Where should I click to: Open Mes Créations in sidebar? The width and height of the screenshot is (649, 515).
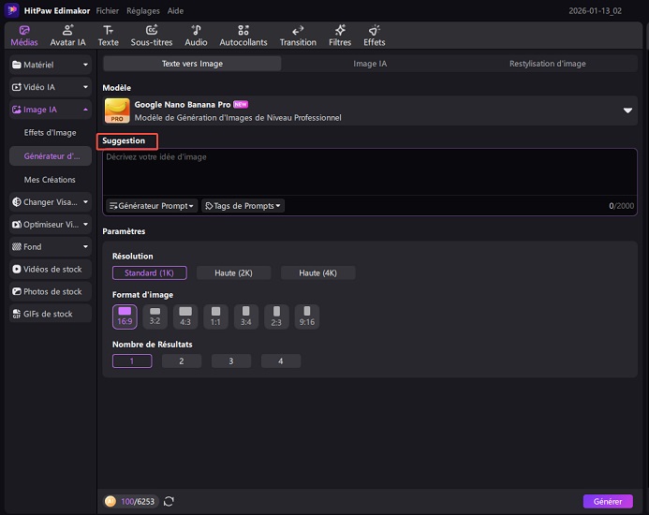(x=50, y=179)
